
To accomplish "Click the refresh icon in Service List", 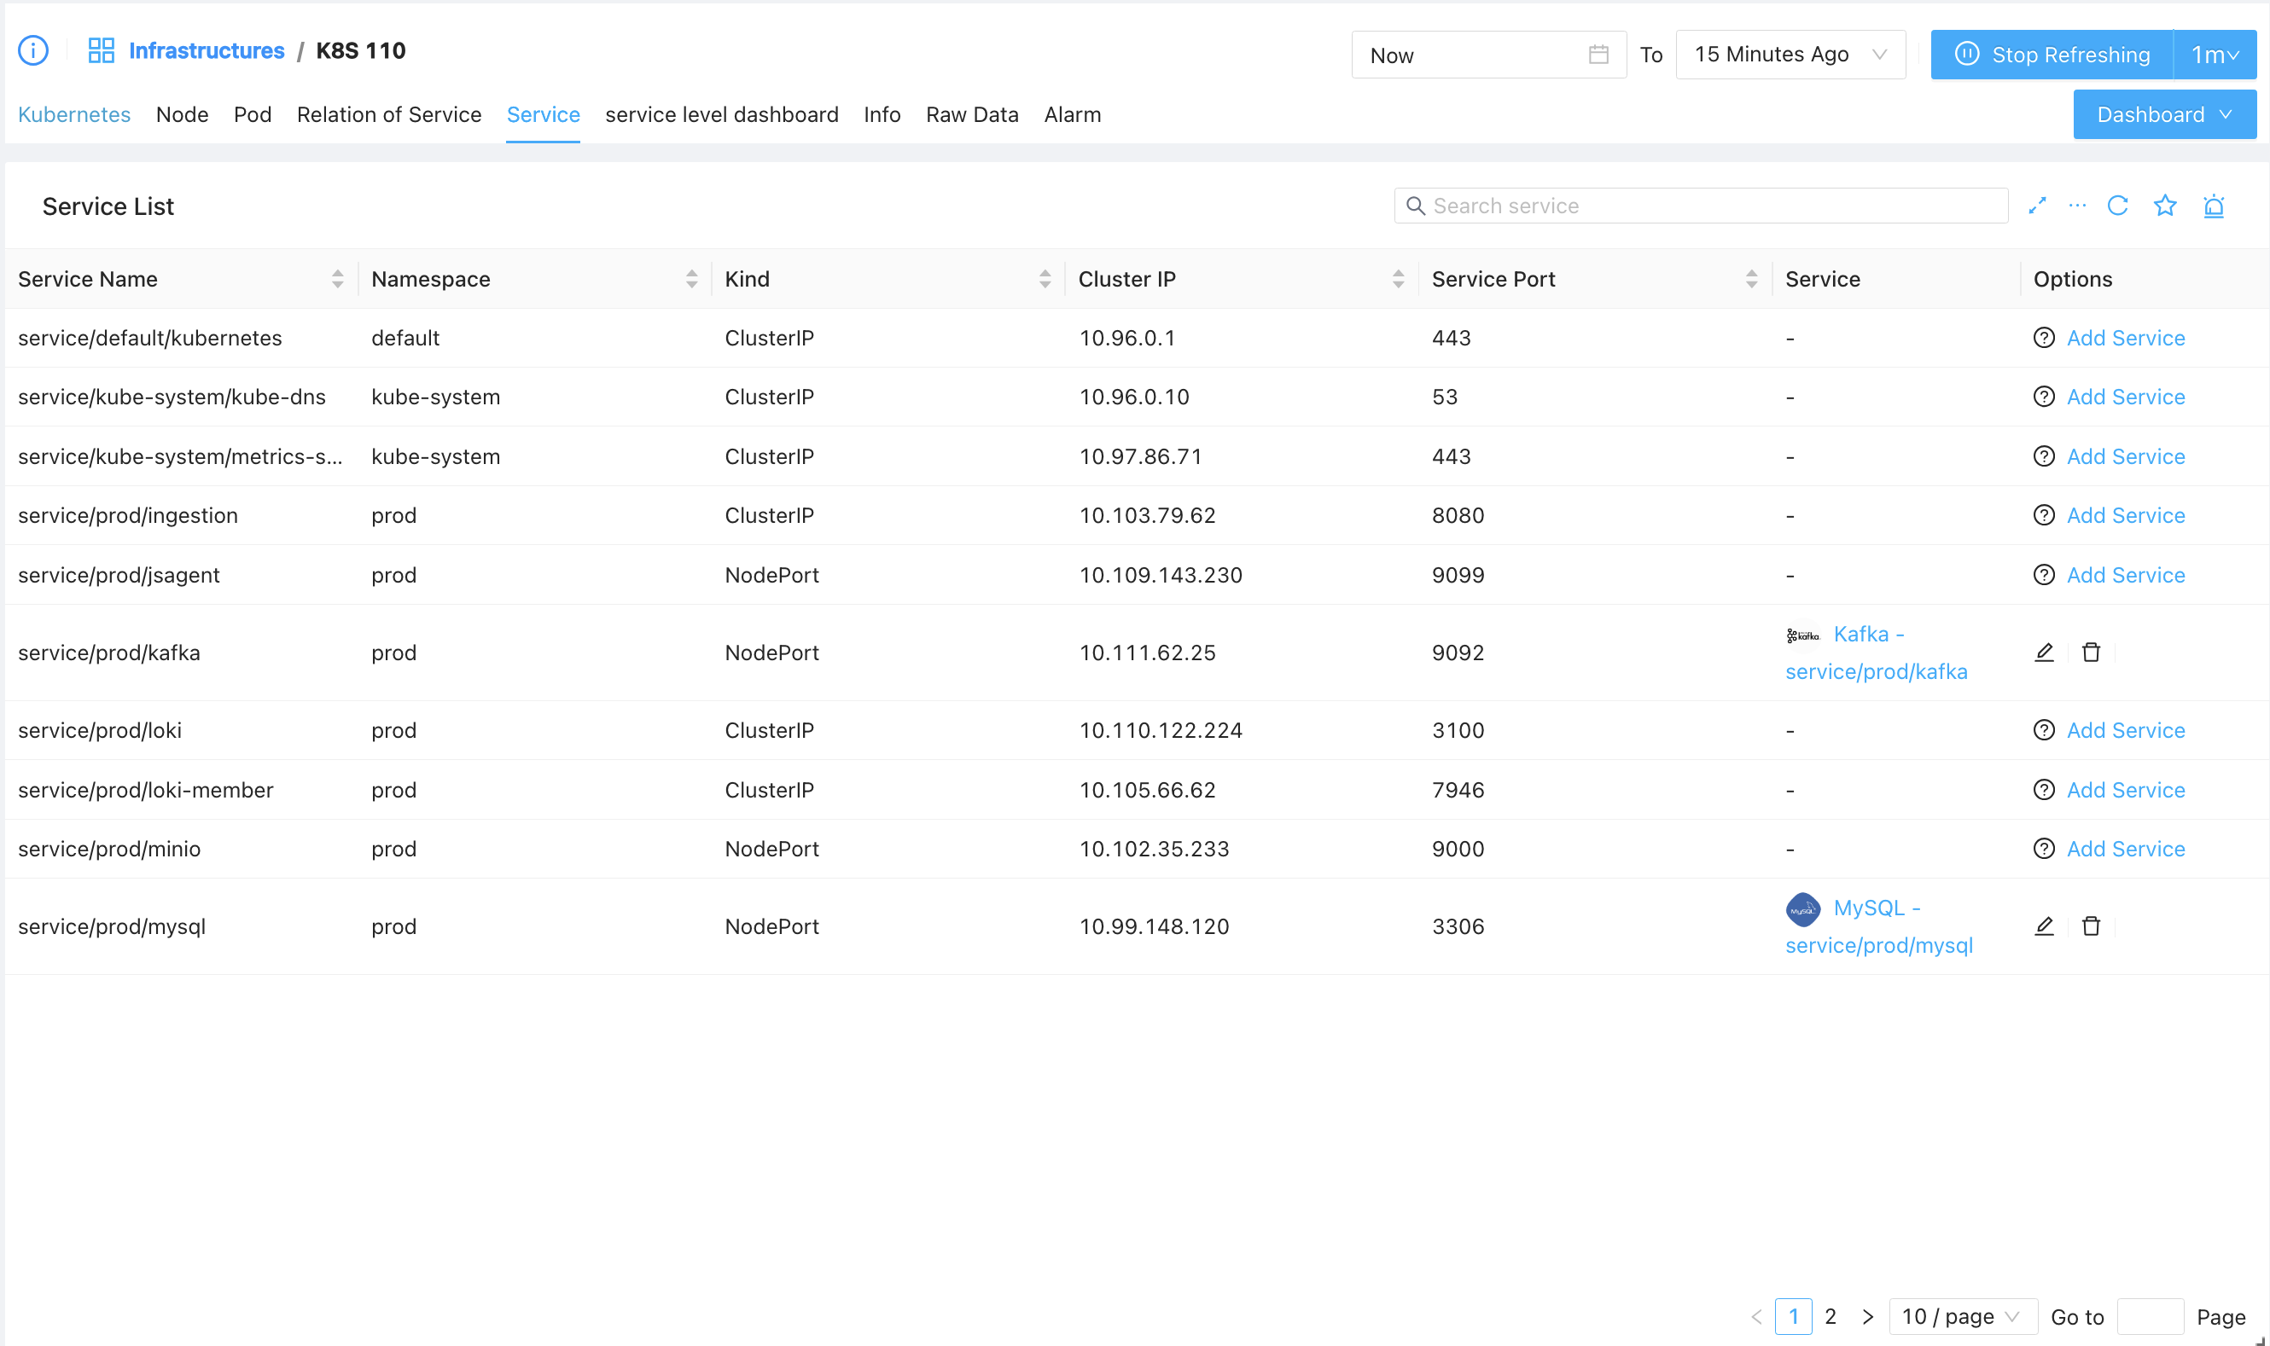I will (x=2117, y=206).
